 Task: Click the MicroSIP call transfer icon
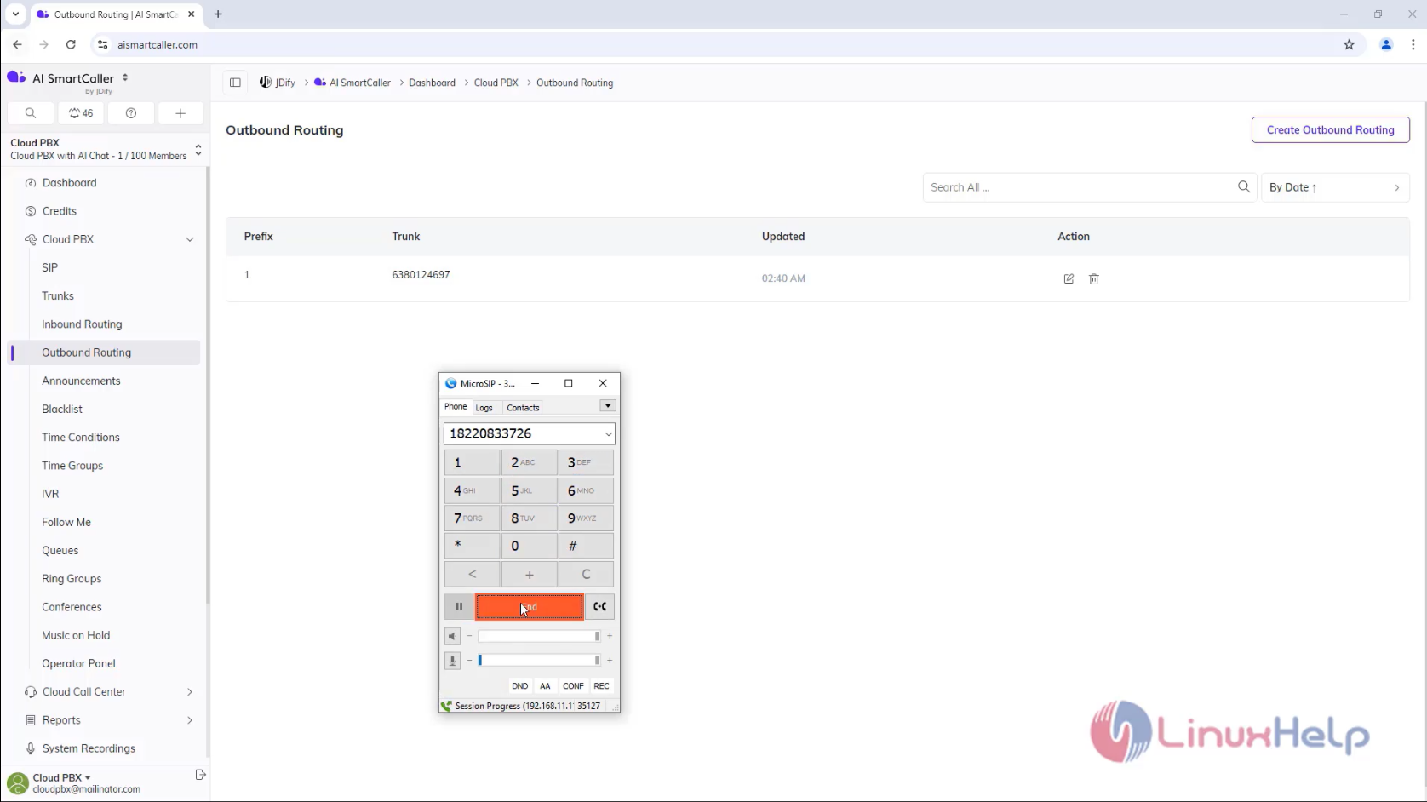point(600,606)
